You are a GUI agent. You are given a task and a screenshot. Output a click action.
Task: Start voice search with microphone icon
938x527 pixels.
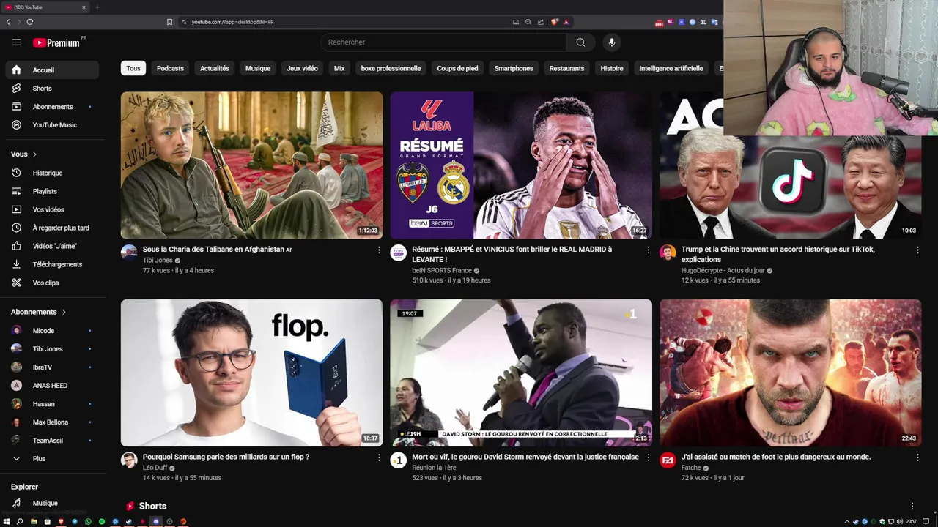[612, 42]
